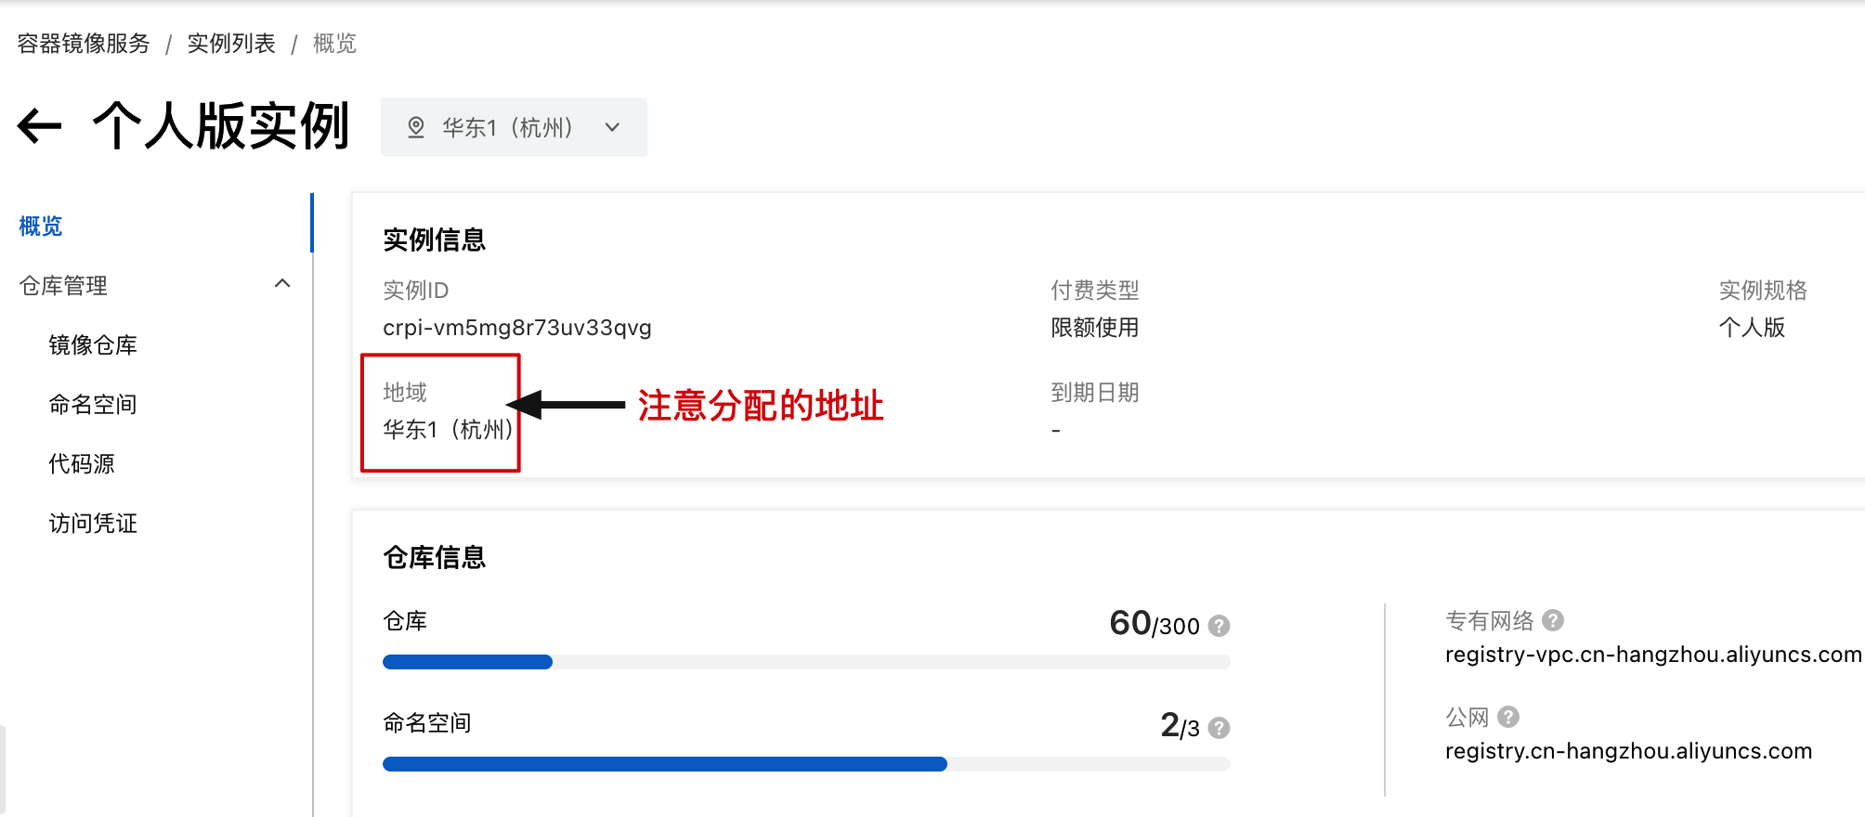
Task: Click the 命名空间 usage progress bar
Action: (806, 764)
